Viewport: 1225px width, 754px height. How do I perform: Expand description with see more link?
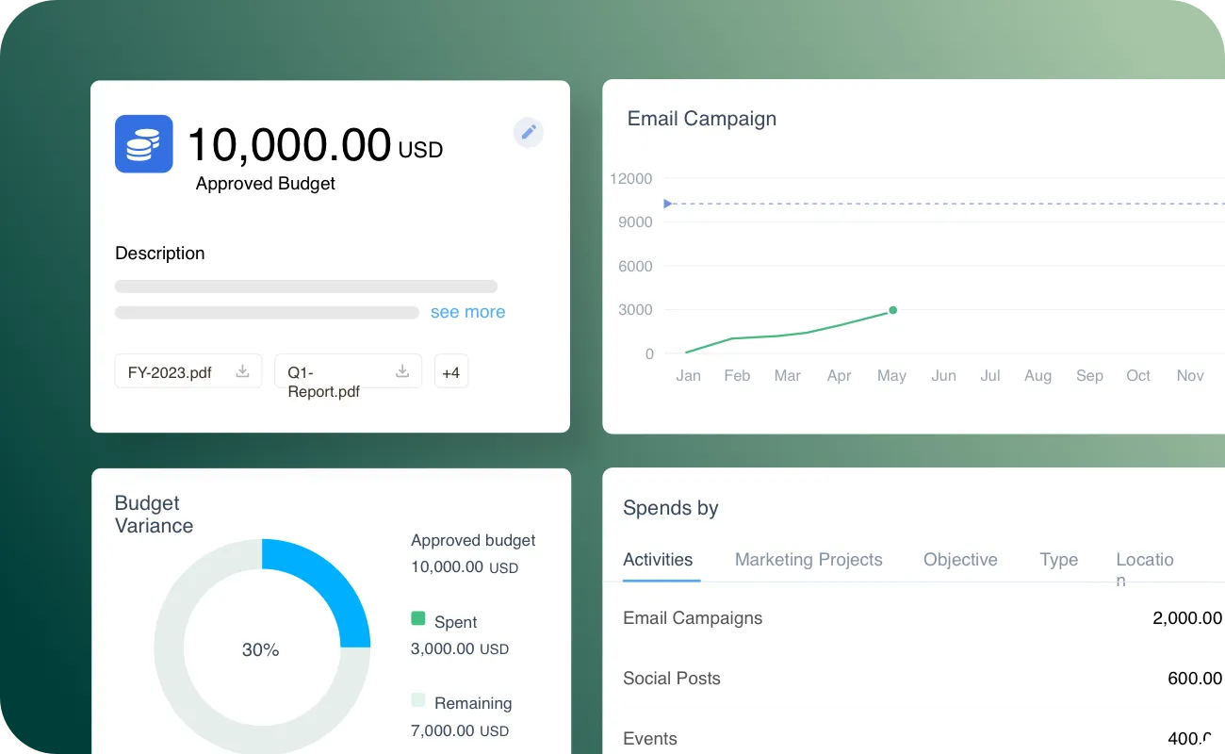point(467,312)
